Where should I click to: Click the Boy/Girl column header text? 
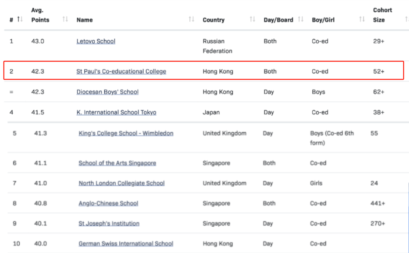coord(323,20)
